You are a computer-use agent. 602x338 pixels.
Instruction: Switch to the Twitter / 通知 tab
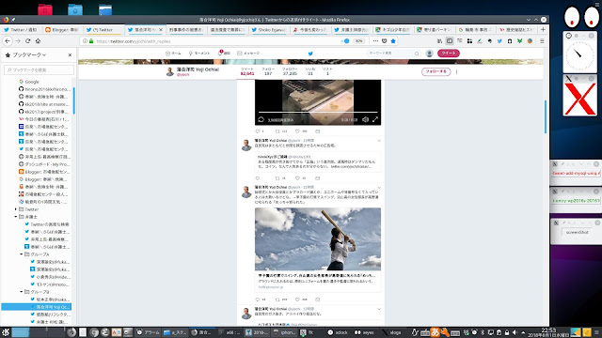pyautogui.click(x=21, y=29)
